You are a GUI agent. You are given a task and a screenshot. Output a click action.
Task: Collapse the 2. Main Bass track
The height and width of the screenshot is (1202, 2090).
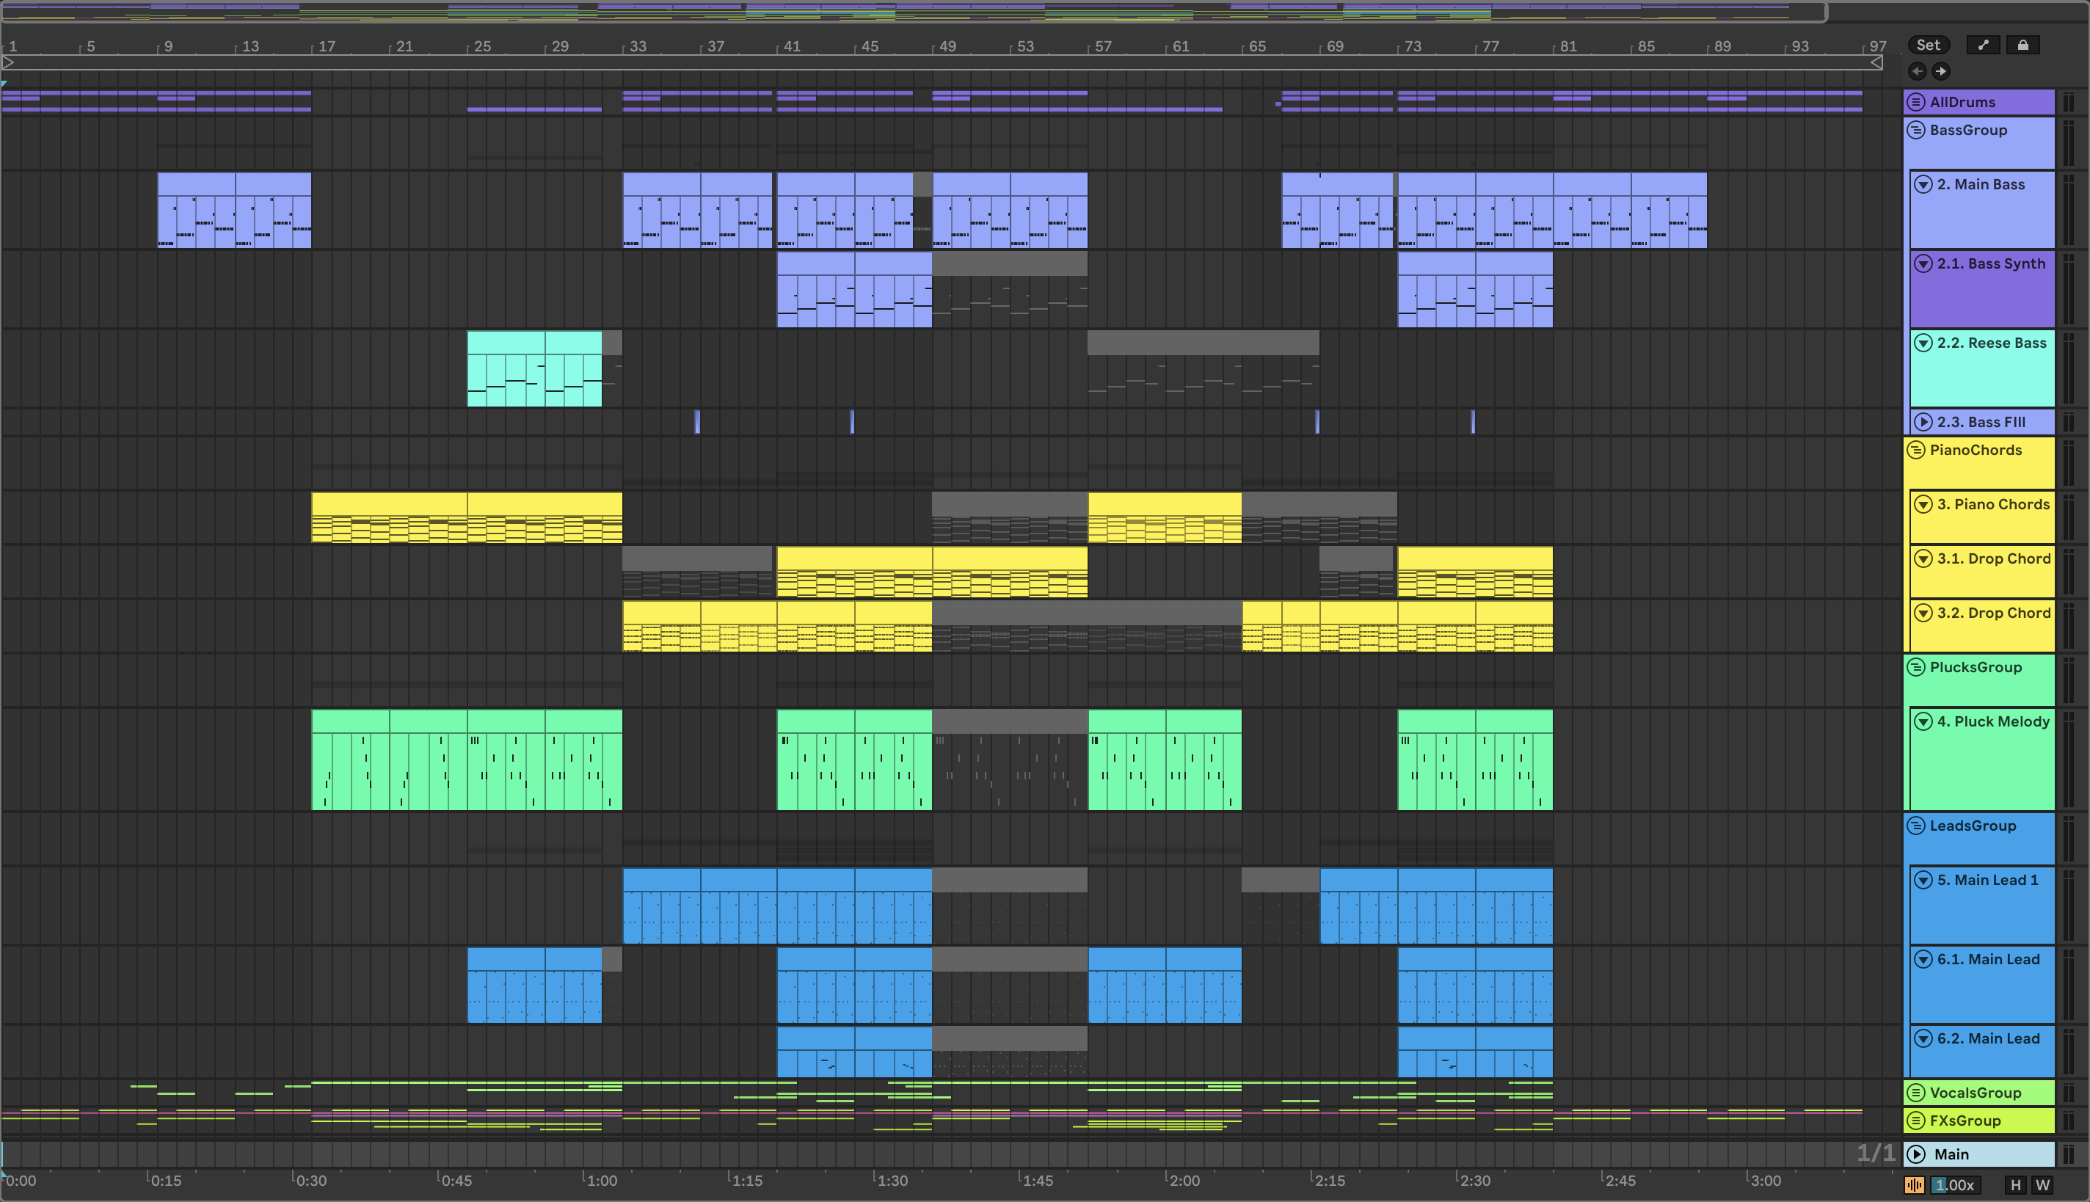[x=1923, y=185]
